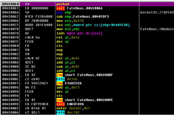
Task: Select hex bytes E8 00000000
Action: pyautogui.click(x=37, y=8)
